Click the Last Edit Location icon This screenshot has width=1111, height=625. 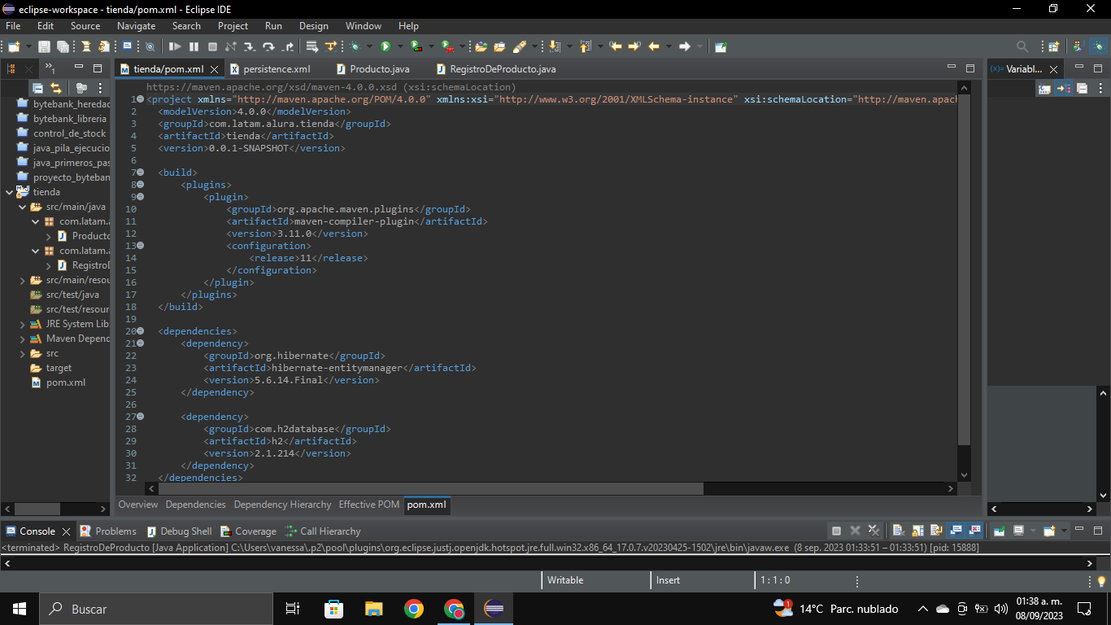coord(616,46)
